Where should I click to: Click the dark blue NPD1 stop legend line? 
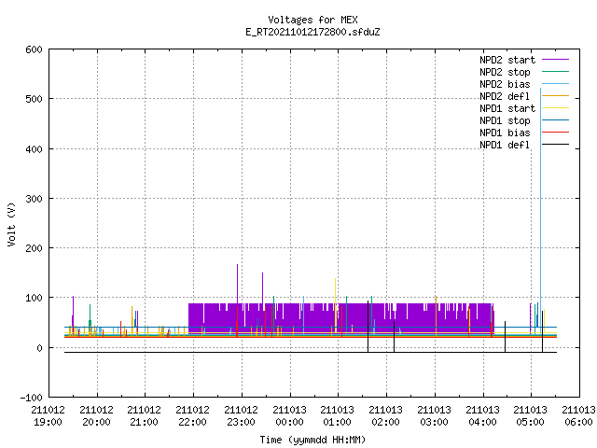[x=556, y=120]
